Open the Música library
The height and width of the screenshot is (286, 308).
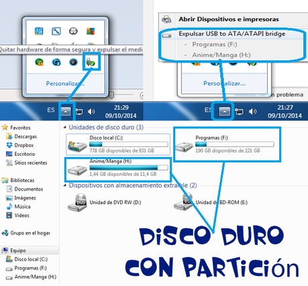(x=18, y=207)
